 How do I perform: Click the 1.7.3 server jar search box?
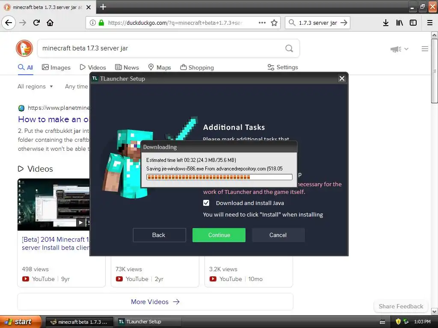pos(318,23)
